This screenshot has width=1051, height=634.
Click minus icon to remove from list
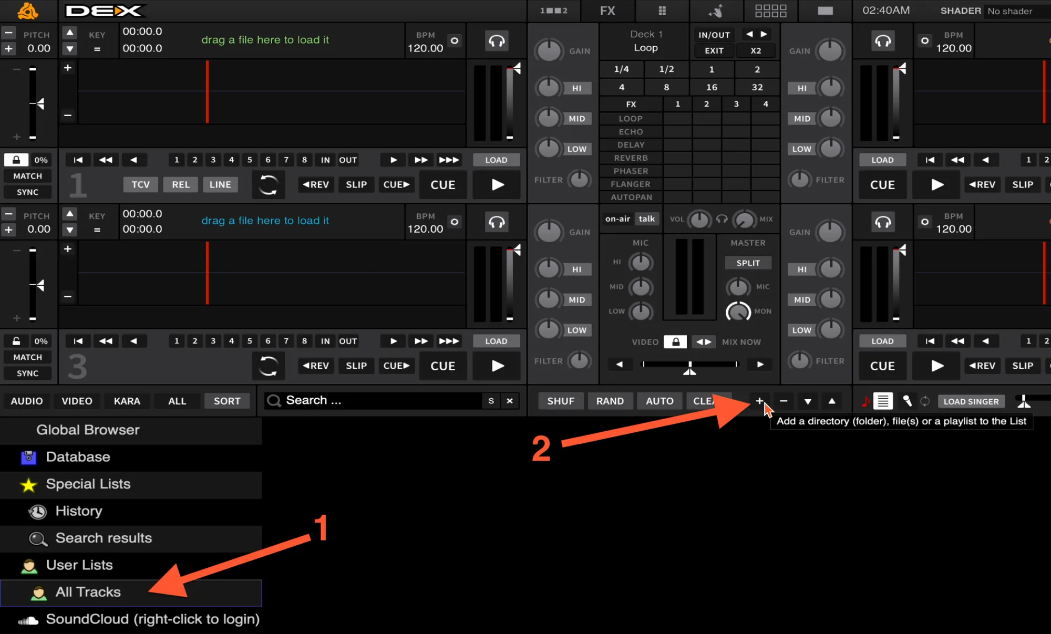(784, 401)
